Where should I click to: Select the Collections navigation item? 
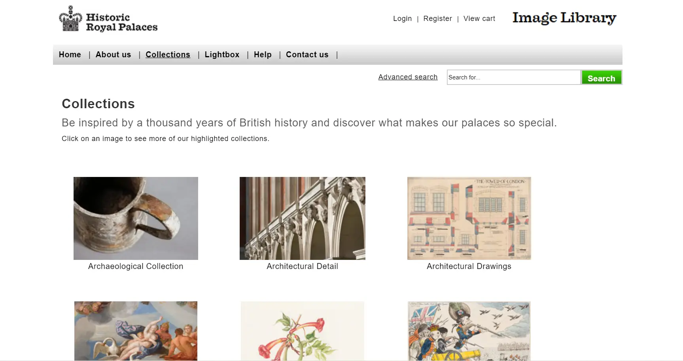coord(168,55)
